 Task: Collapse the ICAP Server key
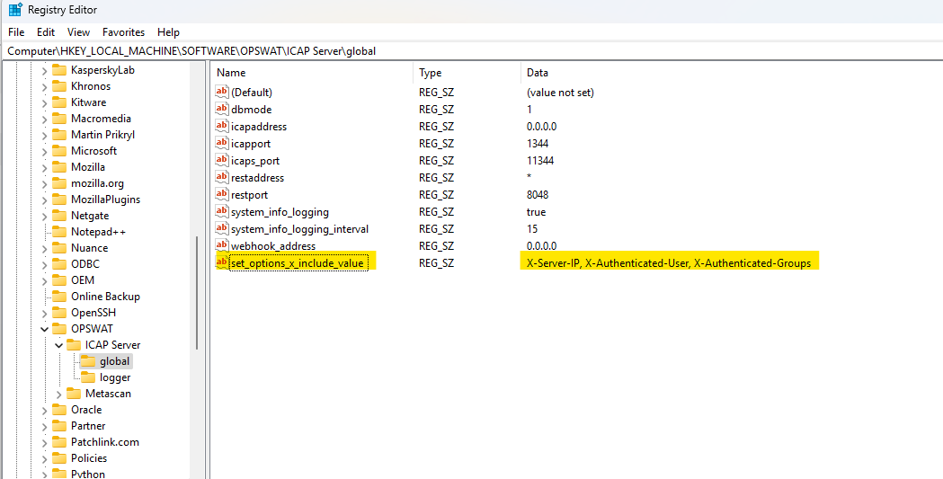(x=58, y=345)
